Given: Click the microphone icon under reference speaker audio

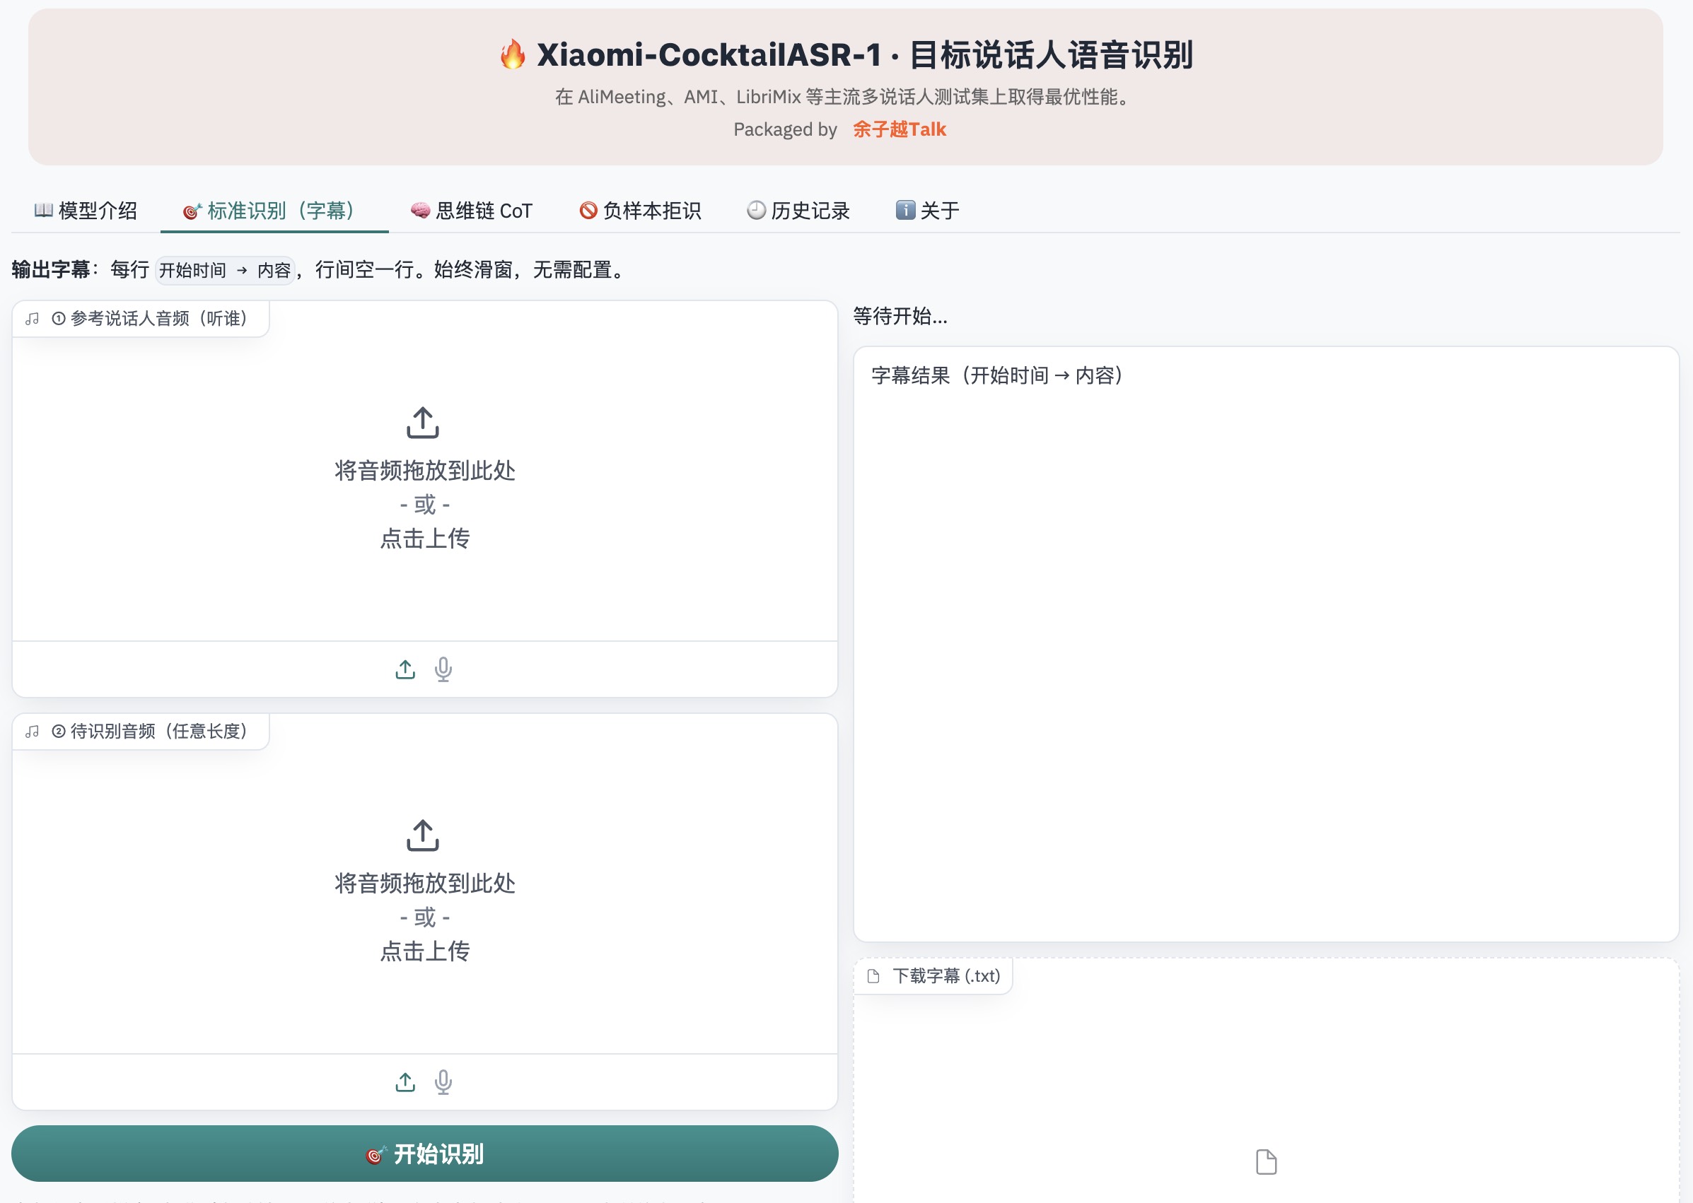Looking at the screenshot, I should [443, 669].
